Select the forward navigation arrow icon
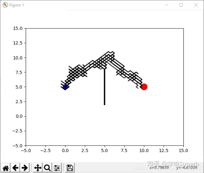The image size is (204, 173). pyautogui.click(x=24, y=168)
